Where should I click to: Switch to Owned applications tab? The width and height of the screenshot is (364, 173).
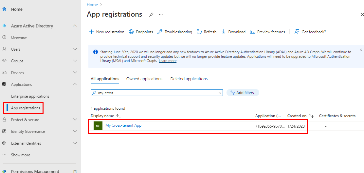tap(144, 79)
